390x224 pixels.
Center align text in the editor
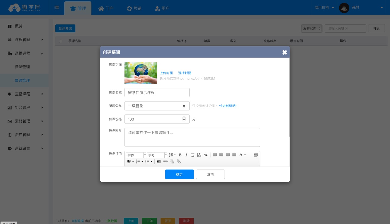(228, 155)
